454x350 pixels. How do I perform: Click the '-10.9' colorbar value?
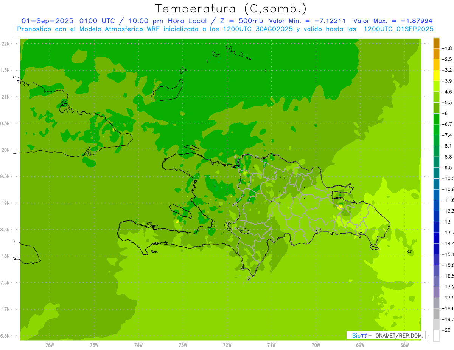click(x=448, y=189)
